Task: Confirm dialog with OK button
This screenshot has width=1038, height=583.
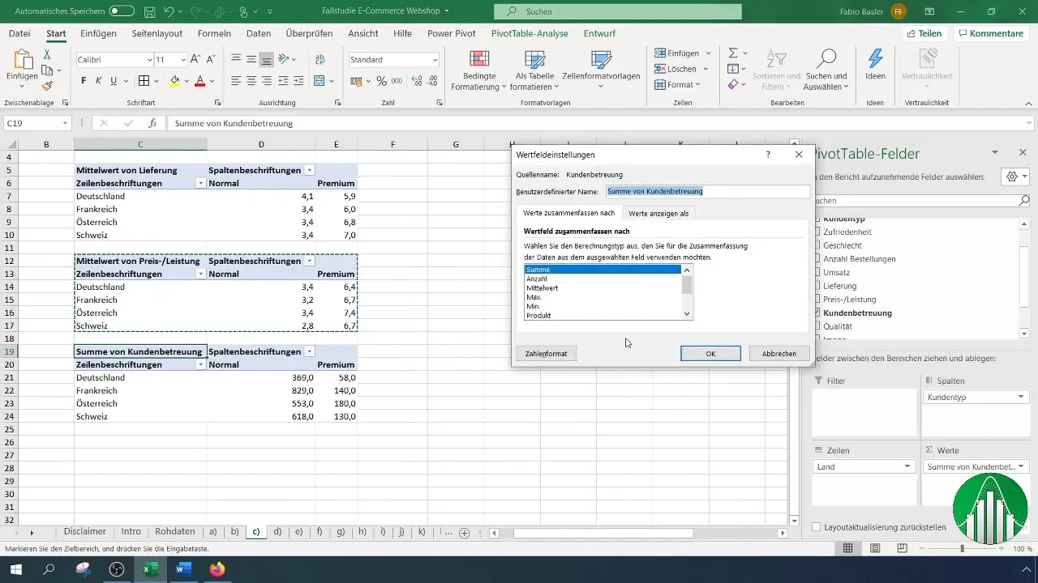Action: click(x=710, y=354)
